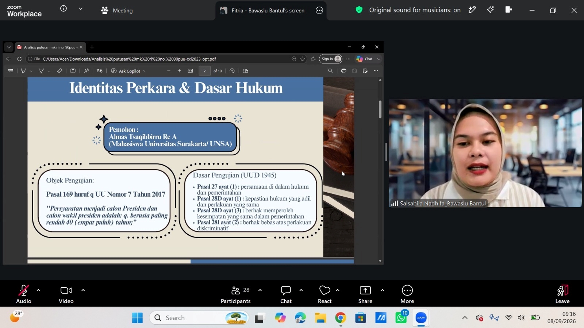Open the annotate pen icon in Zoom title bar

point(472,10)
